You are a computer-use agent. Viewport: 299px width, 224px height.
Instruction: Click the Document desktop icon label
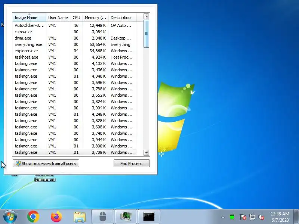(45, 180)
